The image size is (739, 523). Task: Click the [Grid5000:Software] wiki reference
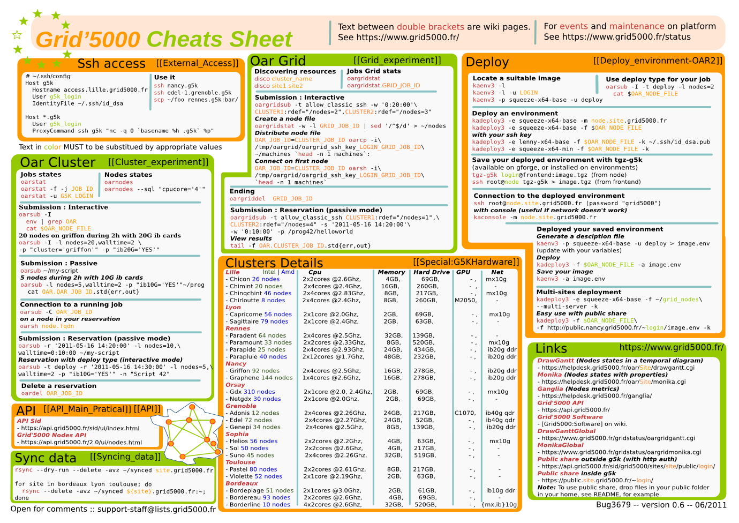573,424
